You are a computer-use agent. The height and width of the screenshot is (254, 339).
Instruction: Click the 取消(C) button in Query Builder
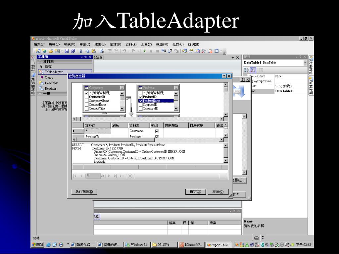click(218, 191)
